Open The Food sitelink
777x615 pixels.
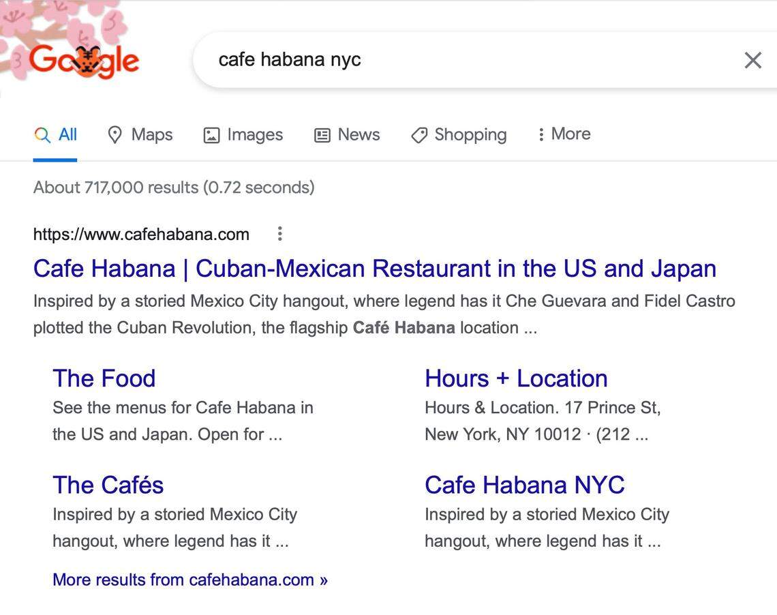pyautogui.click(x=104, y=378)
